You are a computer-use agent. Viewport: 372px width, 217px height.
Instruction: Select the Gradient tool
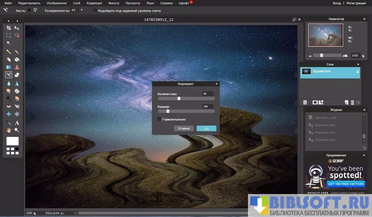[8, 67]
